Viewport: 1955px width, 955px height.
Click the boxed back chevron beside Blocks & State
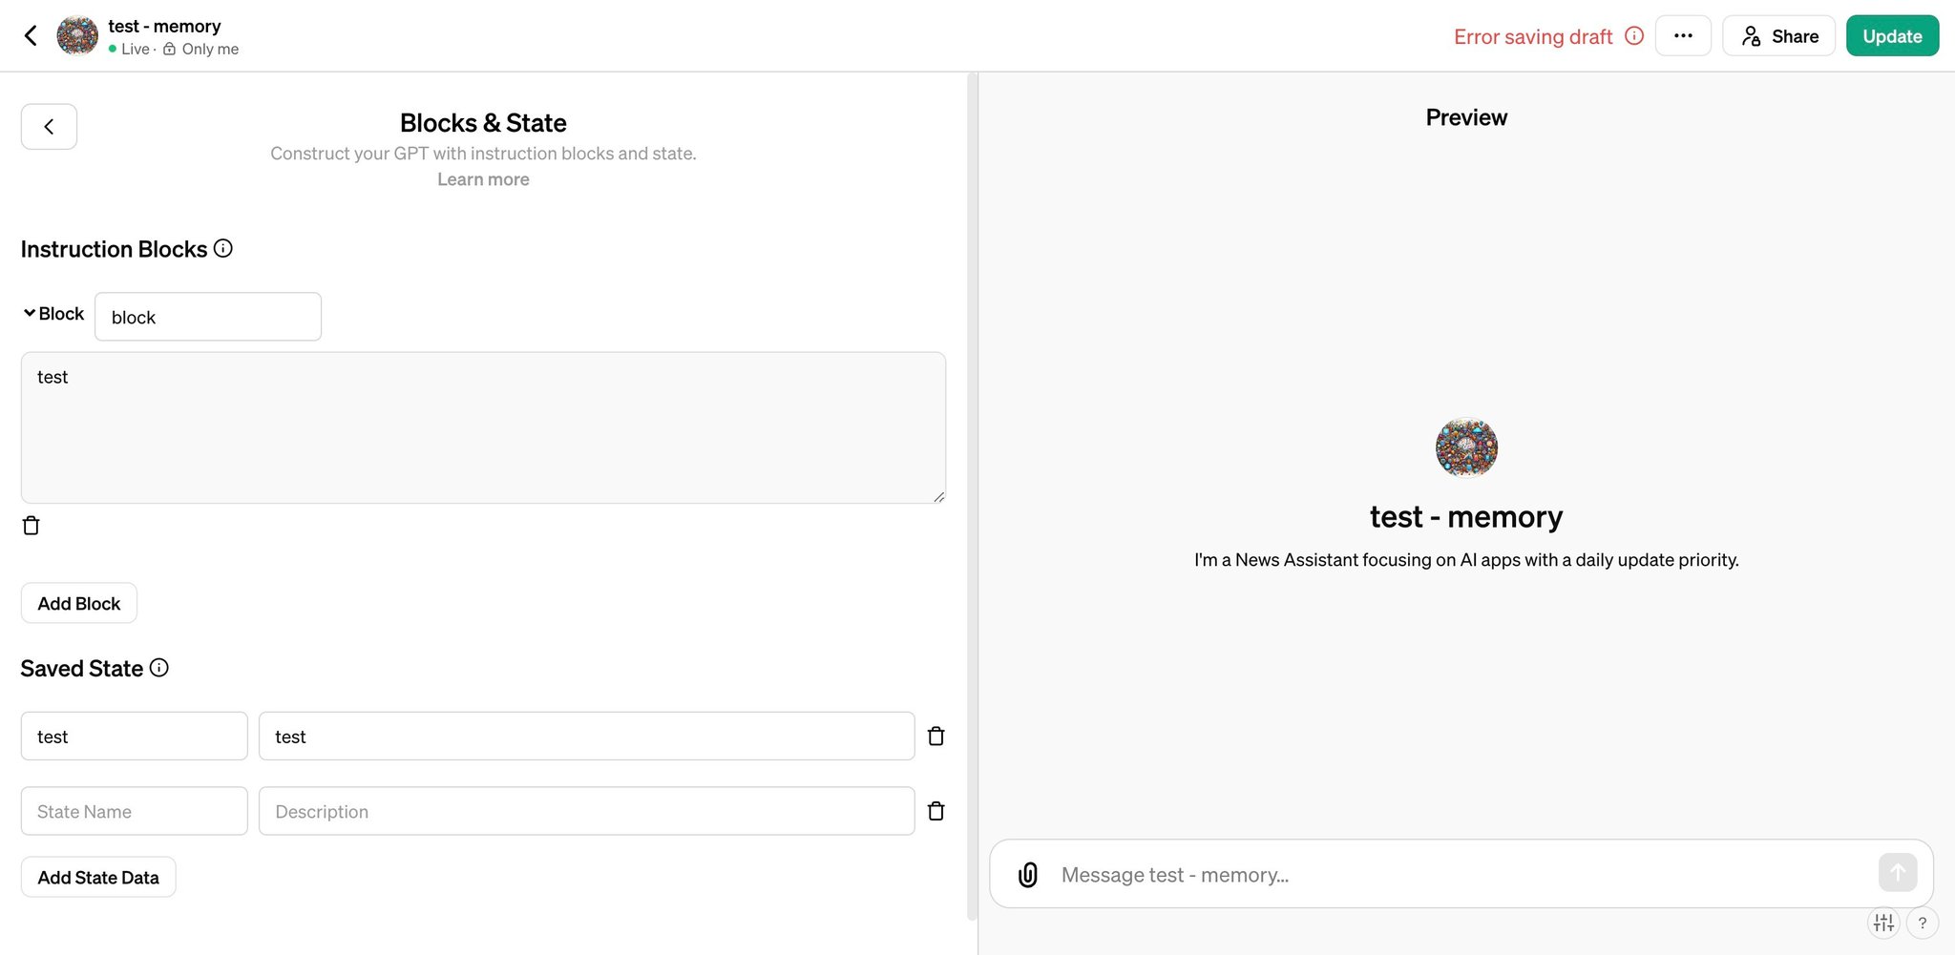tap(49, 127)
